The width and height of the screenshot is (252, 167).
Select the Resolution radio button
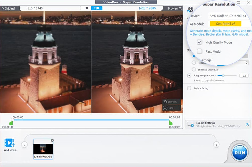click(194, 63)
